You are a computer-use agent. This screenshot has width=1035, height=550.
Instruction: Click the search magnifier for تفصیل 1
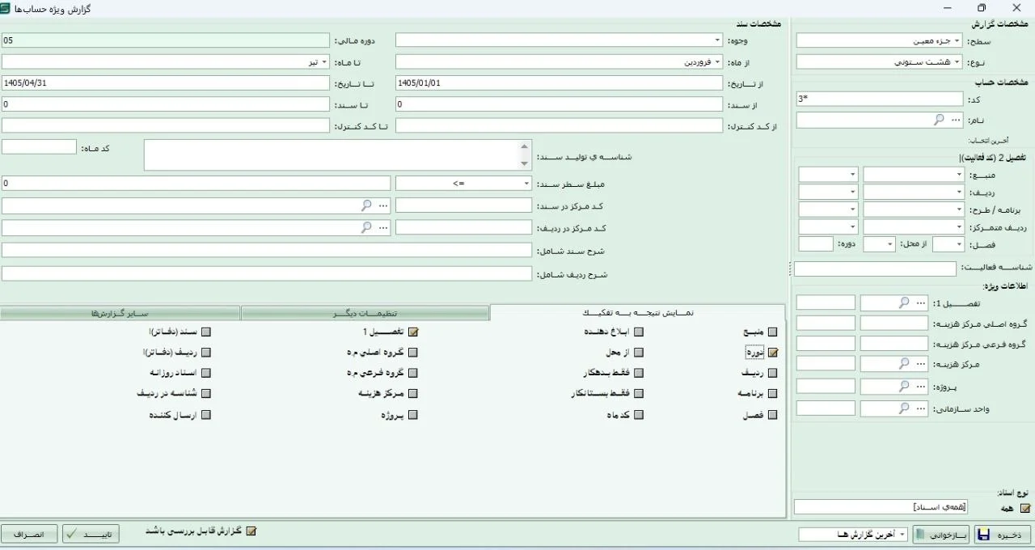point(905,302)
